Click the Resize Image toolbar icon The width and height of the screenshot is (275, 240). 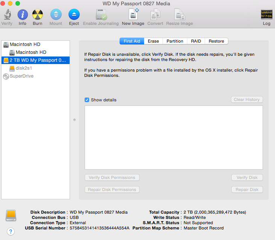pyautogui.click(x=179, y=15)
